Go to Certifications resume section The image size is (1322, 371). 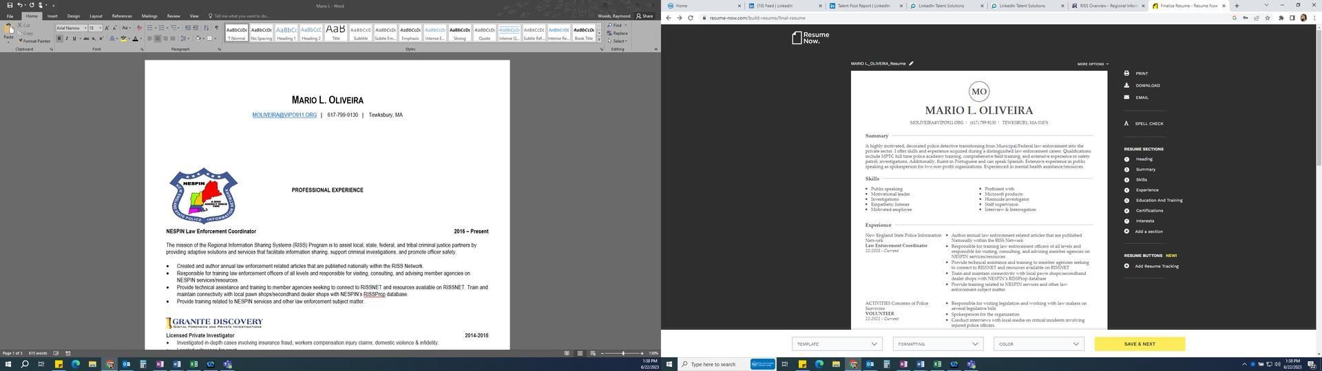[x=1149, y=210]
